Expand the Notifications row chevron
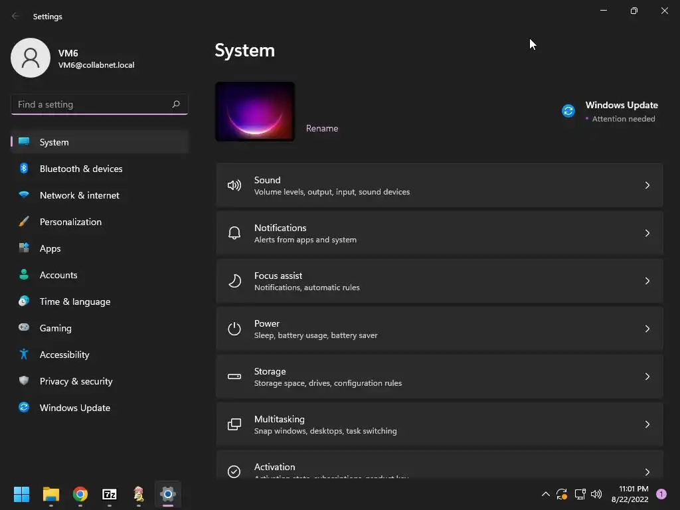 coord(647,233)
